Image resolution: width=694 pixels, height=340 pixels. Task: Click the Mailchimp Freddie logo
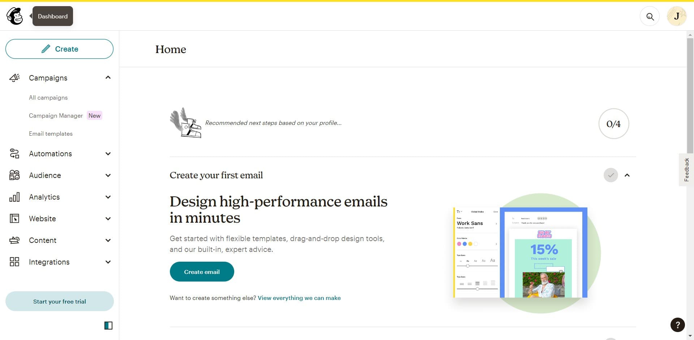coord(14,16)
